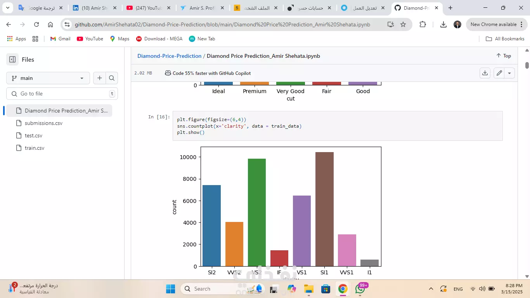Open the Diamond-Price-Prediction repository link
The image size is (530, 298).
(169, 56)
